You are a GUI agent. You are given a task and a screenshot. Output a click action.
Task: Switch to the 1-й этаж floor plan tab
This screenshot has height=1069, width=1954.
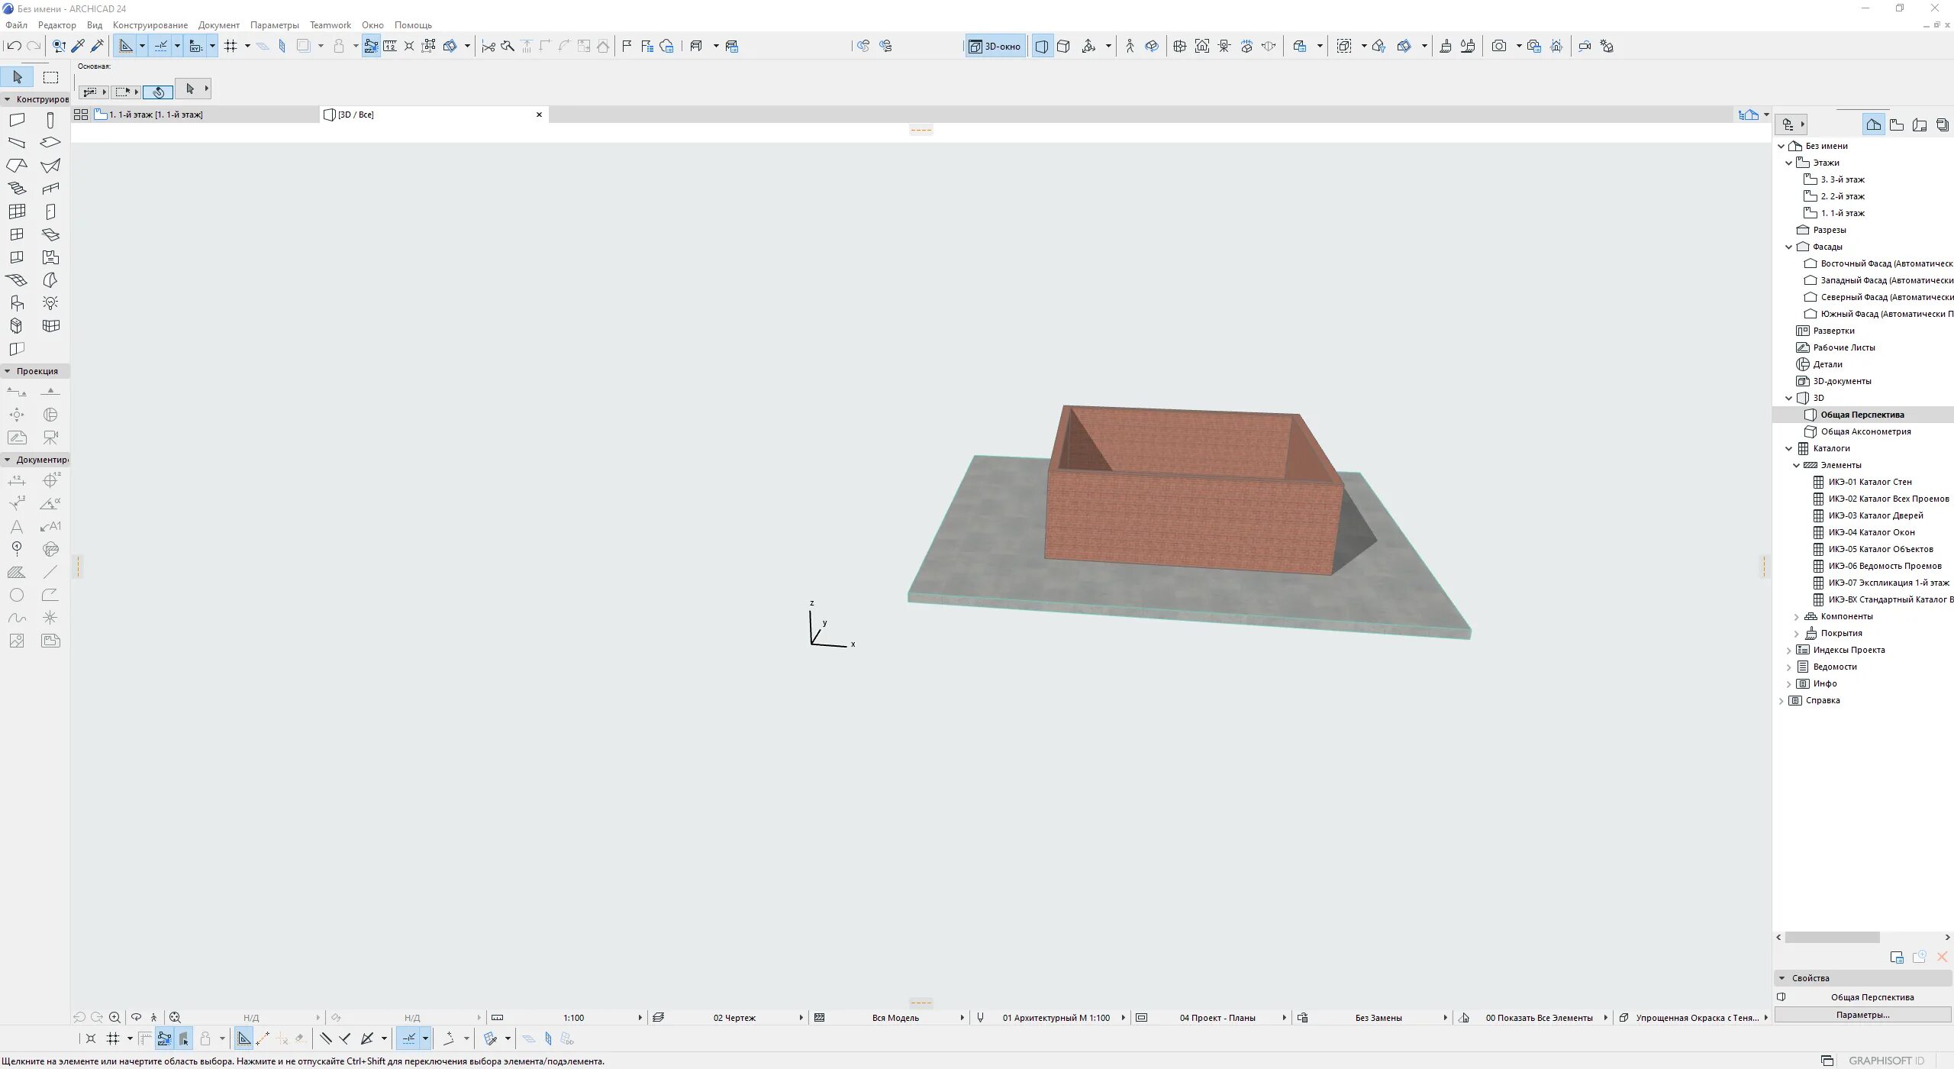click(x=205, y=115)
